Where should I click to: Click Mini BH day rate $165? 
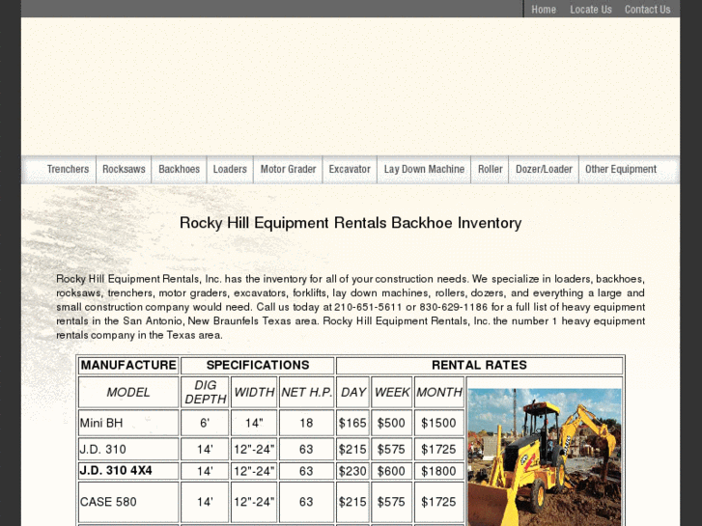coord(352,423)
